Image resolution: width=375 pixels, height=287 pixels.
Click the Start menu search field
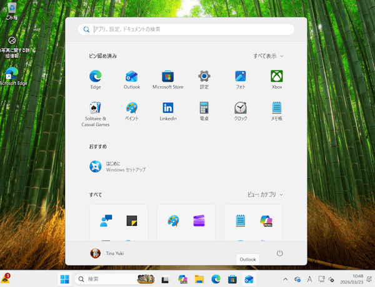(x=186, y=29)
